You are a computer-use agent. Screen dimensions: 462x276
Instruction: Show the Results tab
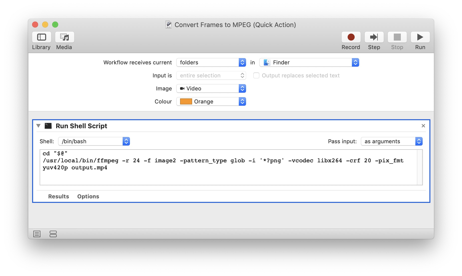[58, 196]
